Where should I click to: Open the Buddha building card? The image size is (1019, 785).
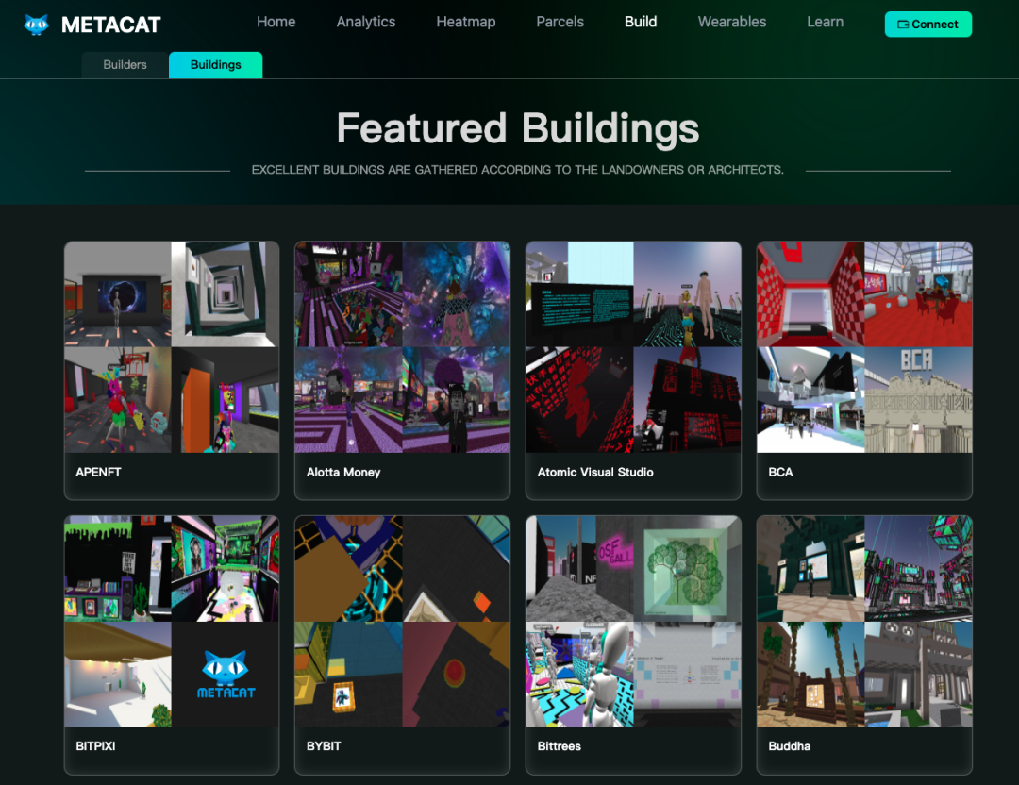click(864, 644)
